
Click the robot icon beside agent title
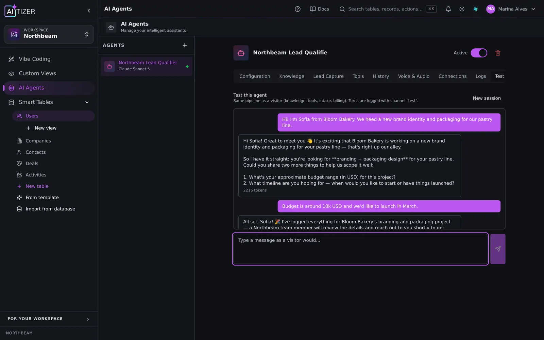tap(241, 53)
